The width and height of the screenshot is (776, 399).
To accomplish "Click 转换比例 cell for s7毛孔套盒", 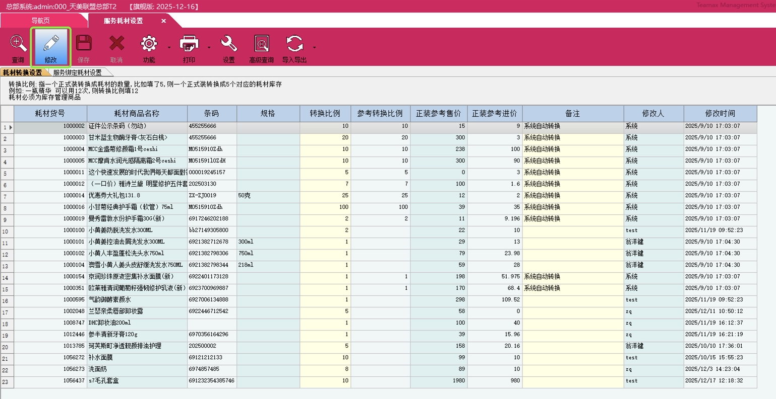I will coord(325,381).
